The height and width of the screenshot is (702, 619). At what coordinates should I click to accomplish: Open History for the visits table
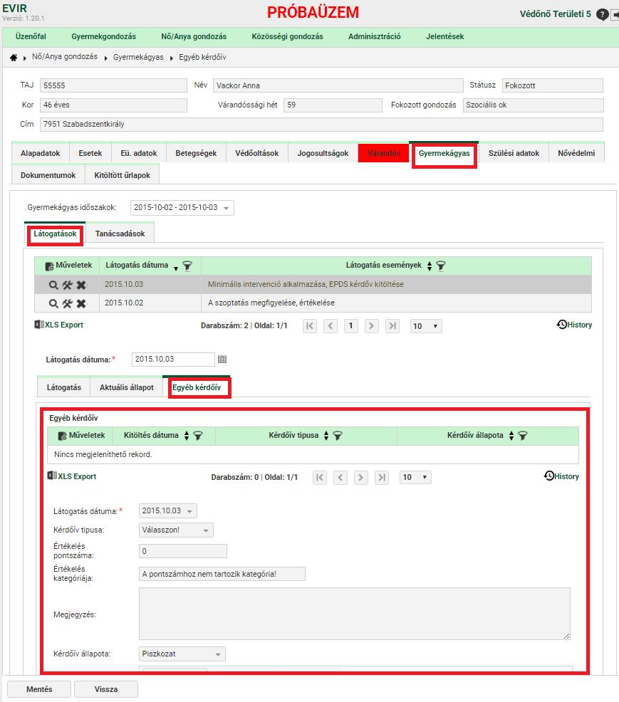(x=574, y=325)
